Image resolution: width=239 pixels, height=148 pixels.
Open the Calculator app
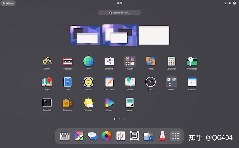tap(171, 61)
